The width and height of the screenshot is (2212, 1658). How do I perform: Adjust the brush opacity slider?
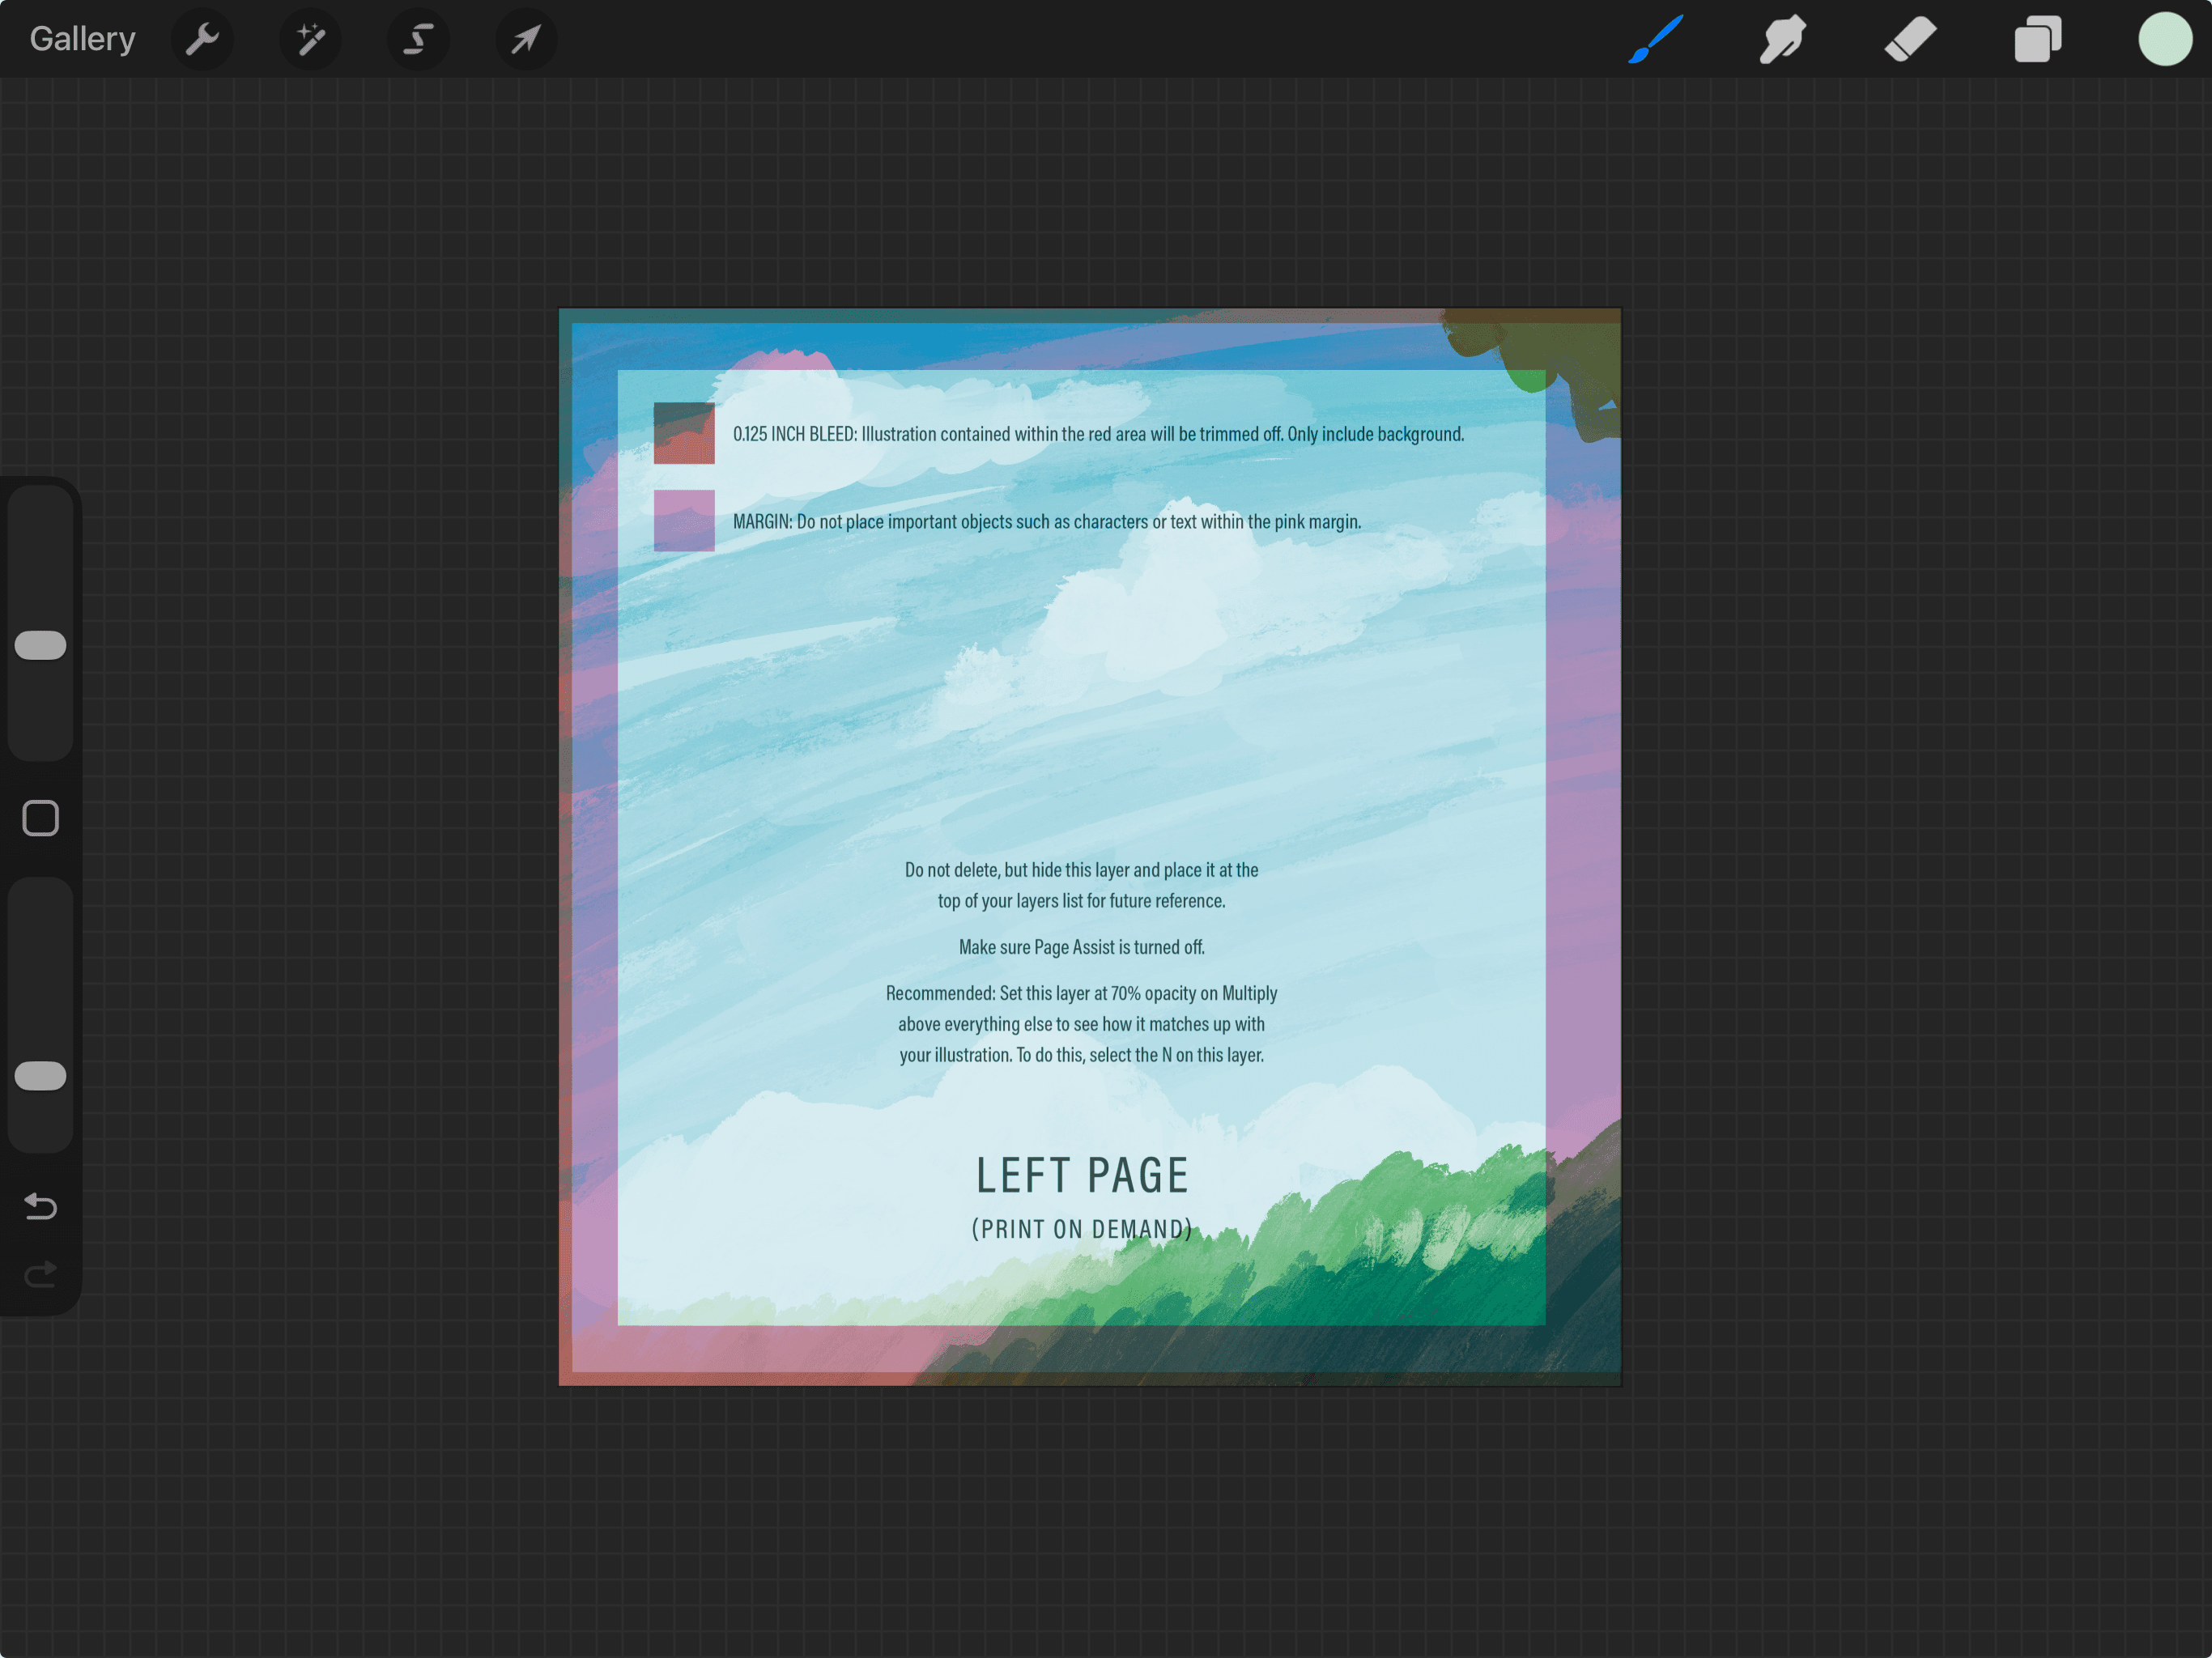pyautogui.click(x=40, y=1075)
